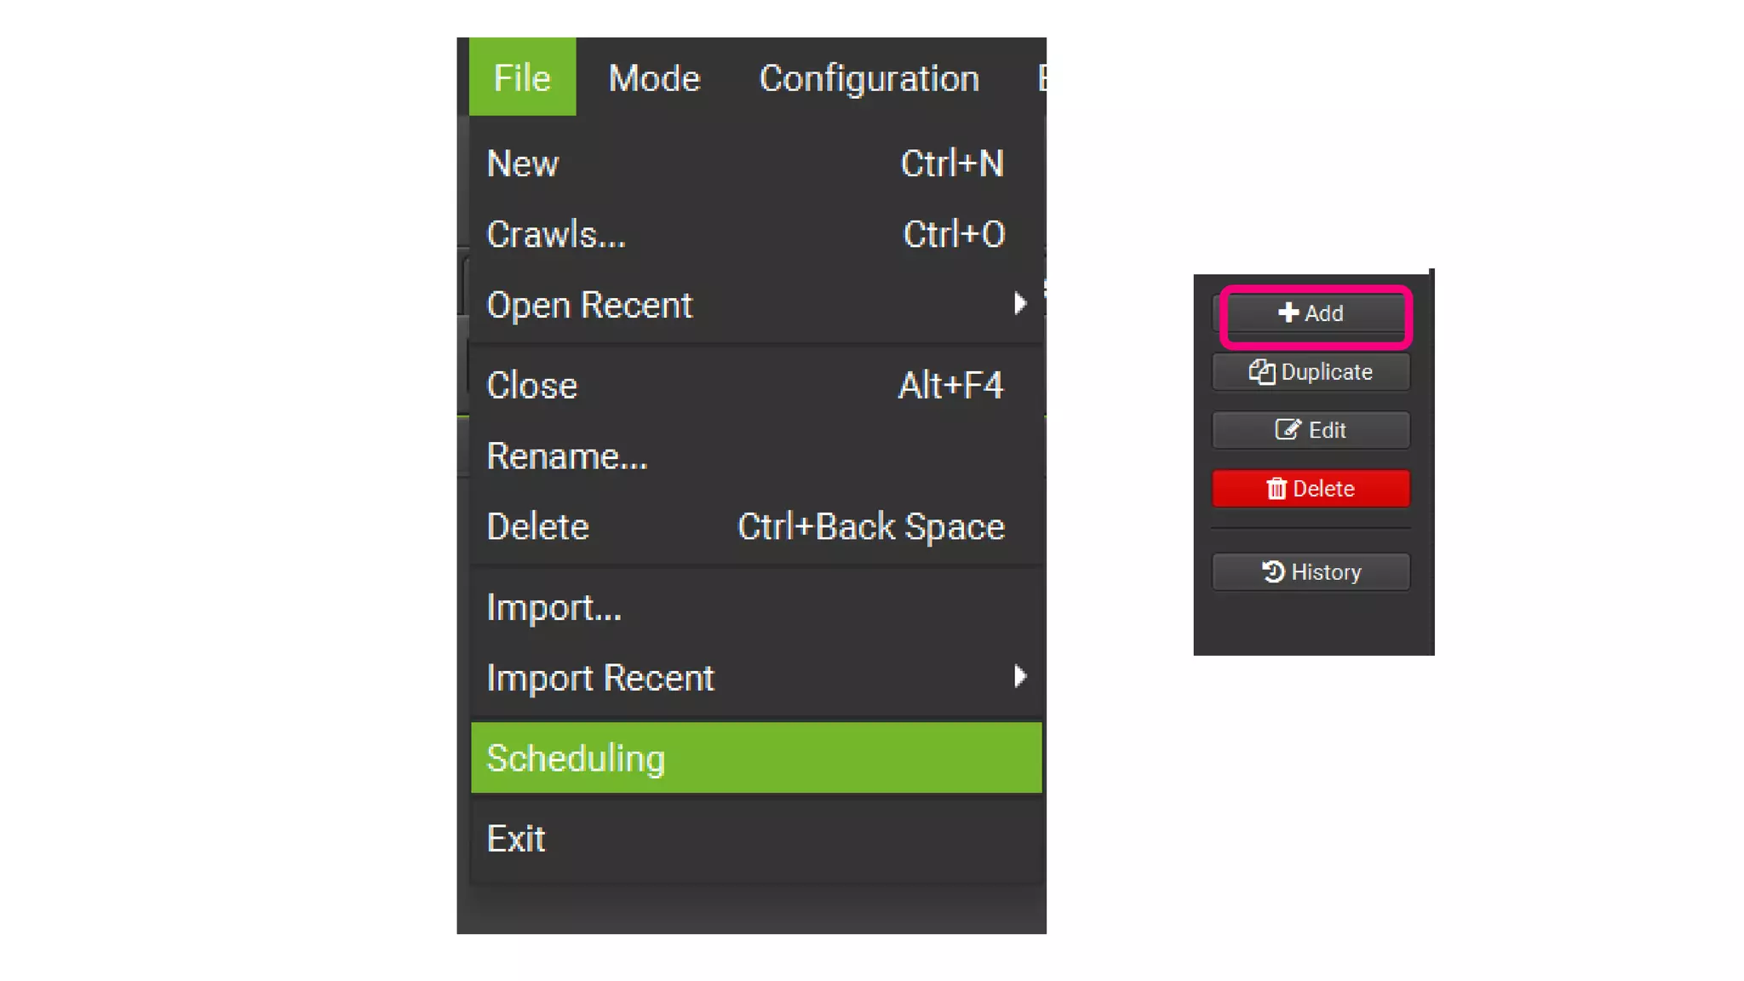Choose the Rename... menu option
This screenshot has width=1744, height=981.
click(x=566, y=456)
